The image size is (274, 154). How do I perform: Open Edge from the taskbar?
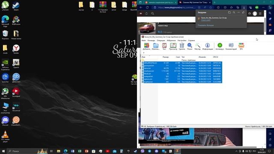(x=66, y=151)
